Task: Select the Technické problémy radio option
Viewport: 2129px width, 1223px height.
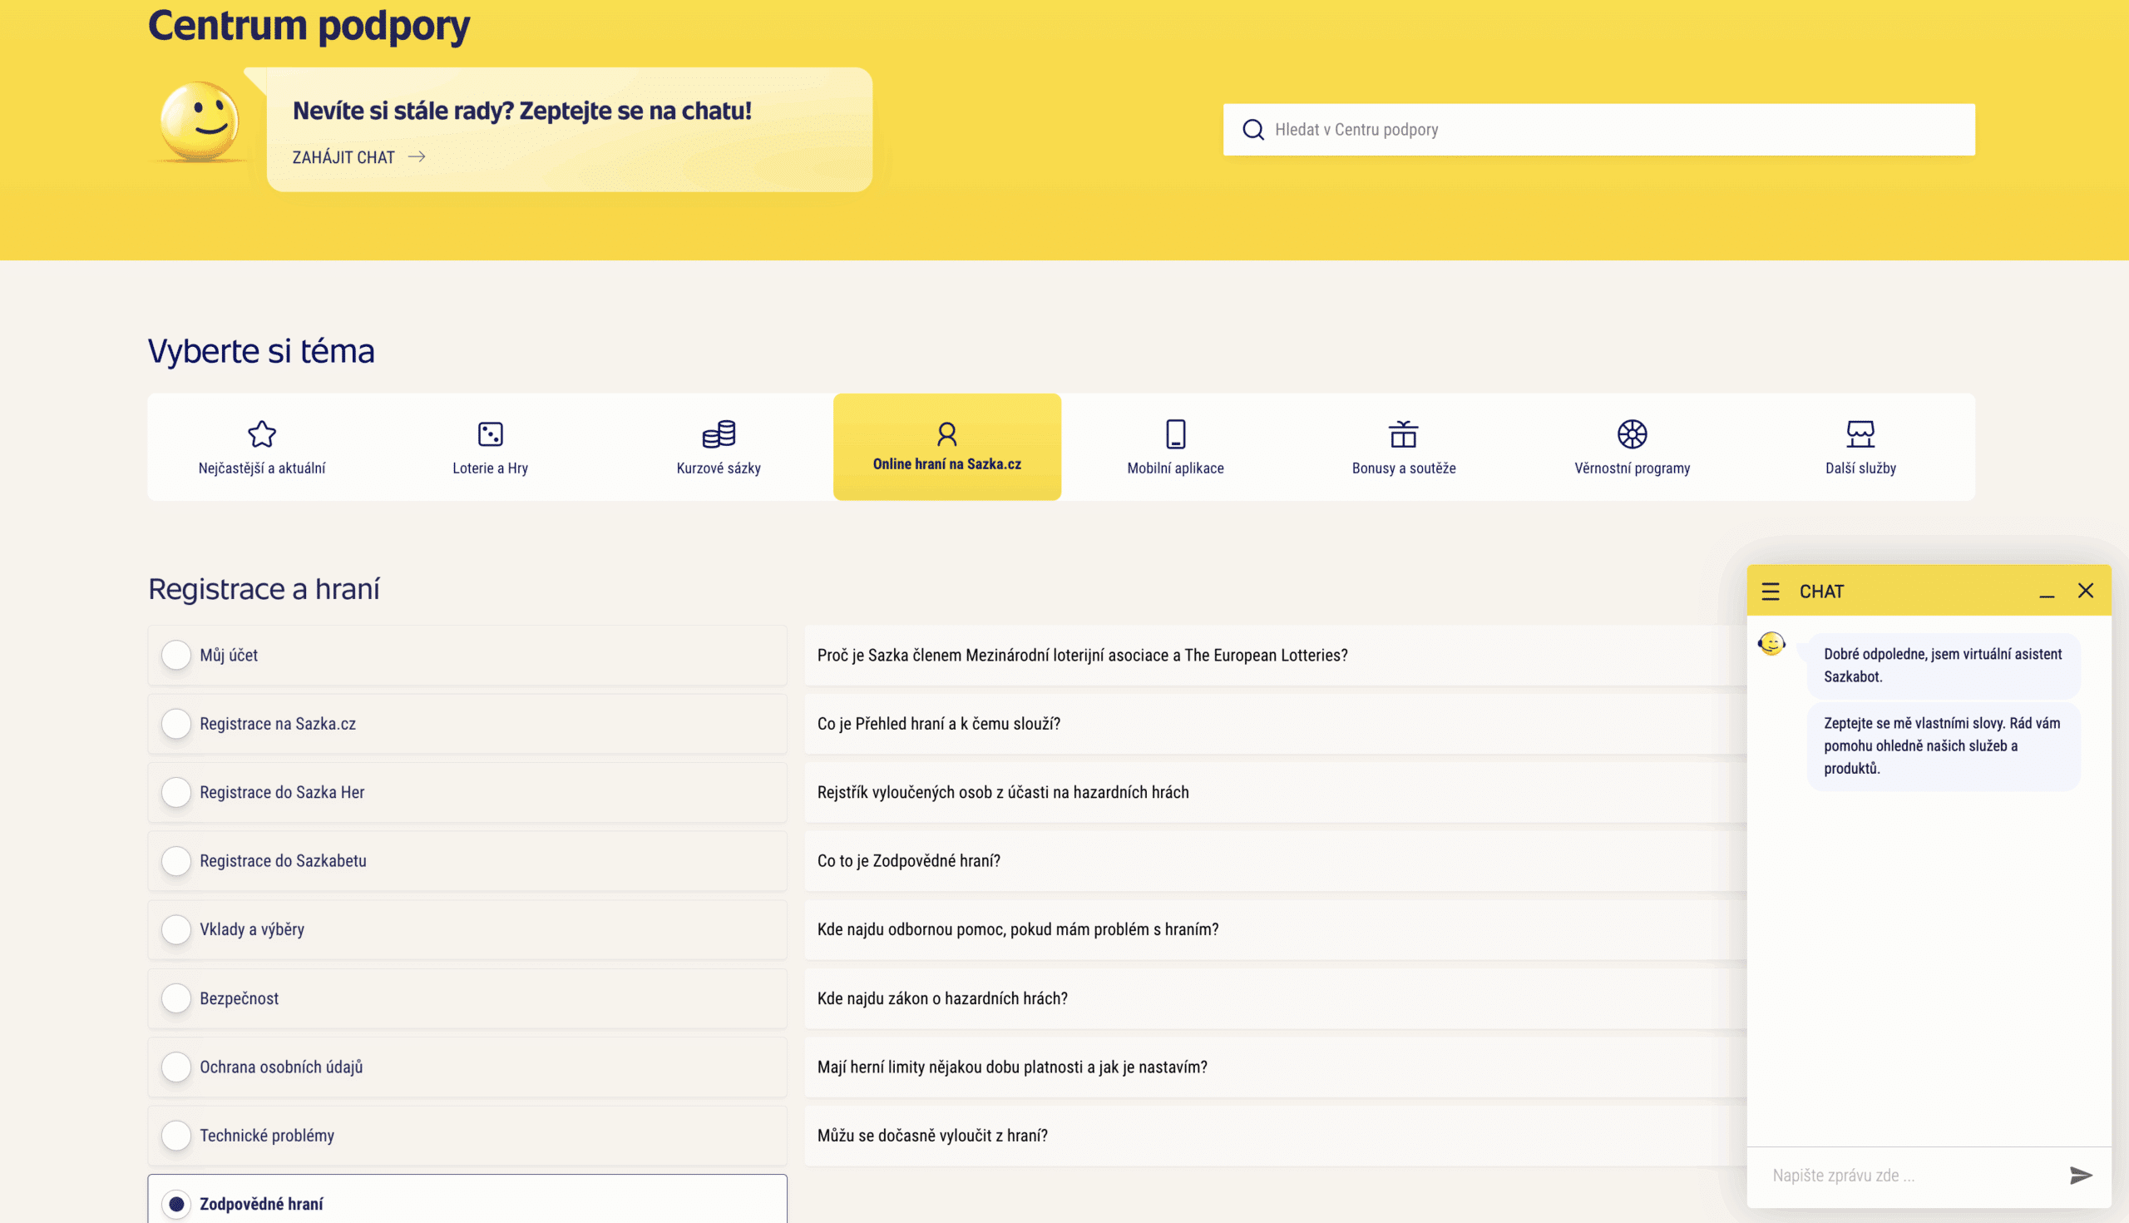Action: point(176,1135)
